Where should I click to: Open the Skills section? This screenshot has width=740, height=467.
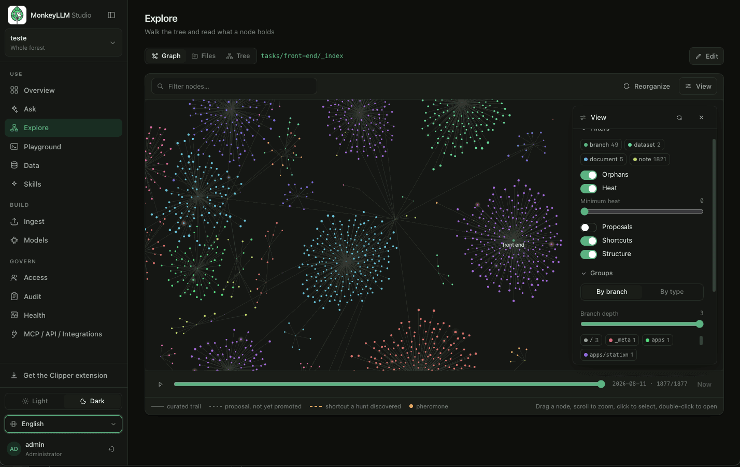coord(63,184)
